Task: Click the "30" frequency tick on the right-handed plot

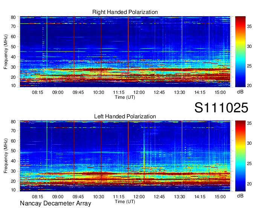Action: pyautogui.click(x=13, y=67)
